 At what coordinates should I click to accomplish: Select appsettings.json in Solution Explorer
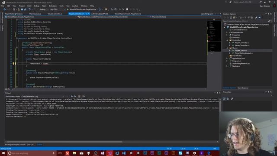coord(238,58)
